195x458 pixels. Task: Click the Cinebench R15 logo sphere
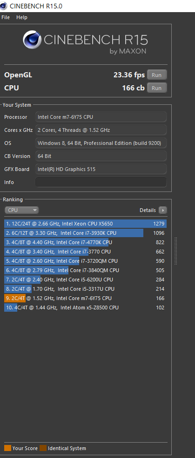[x=32, y=40]
